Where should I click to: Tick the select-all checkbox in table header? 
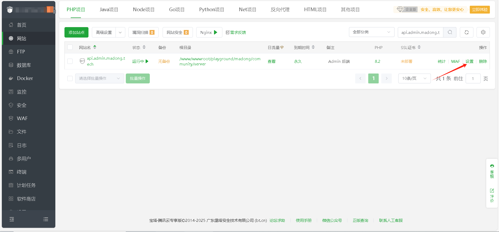coord(70,47)
